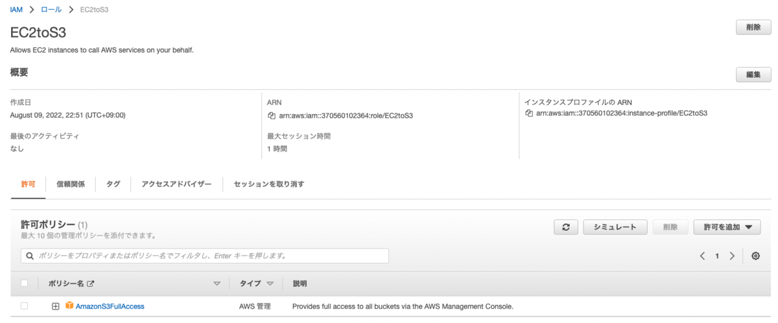
Task: Go to the next page of policies
Action: [x=732, y=256]
